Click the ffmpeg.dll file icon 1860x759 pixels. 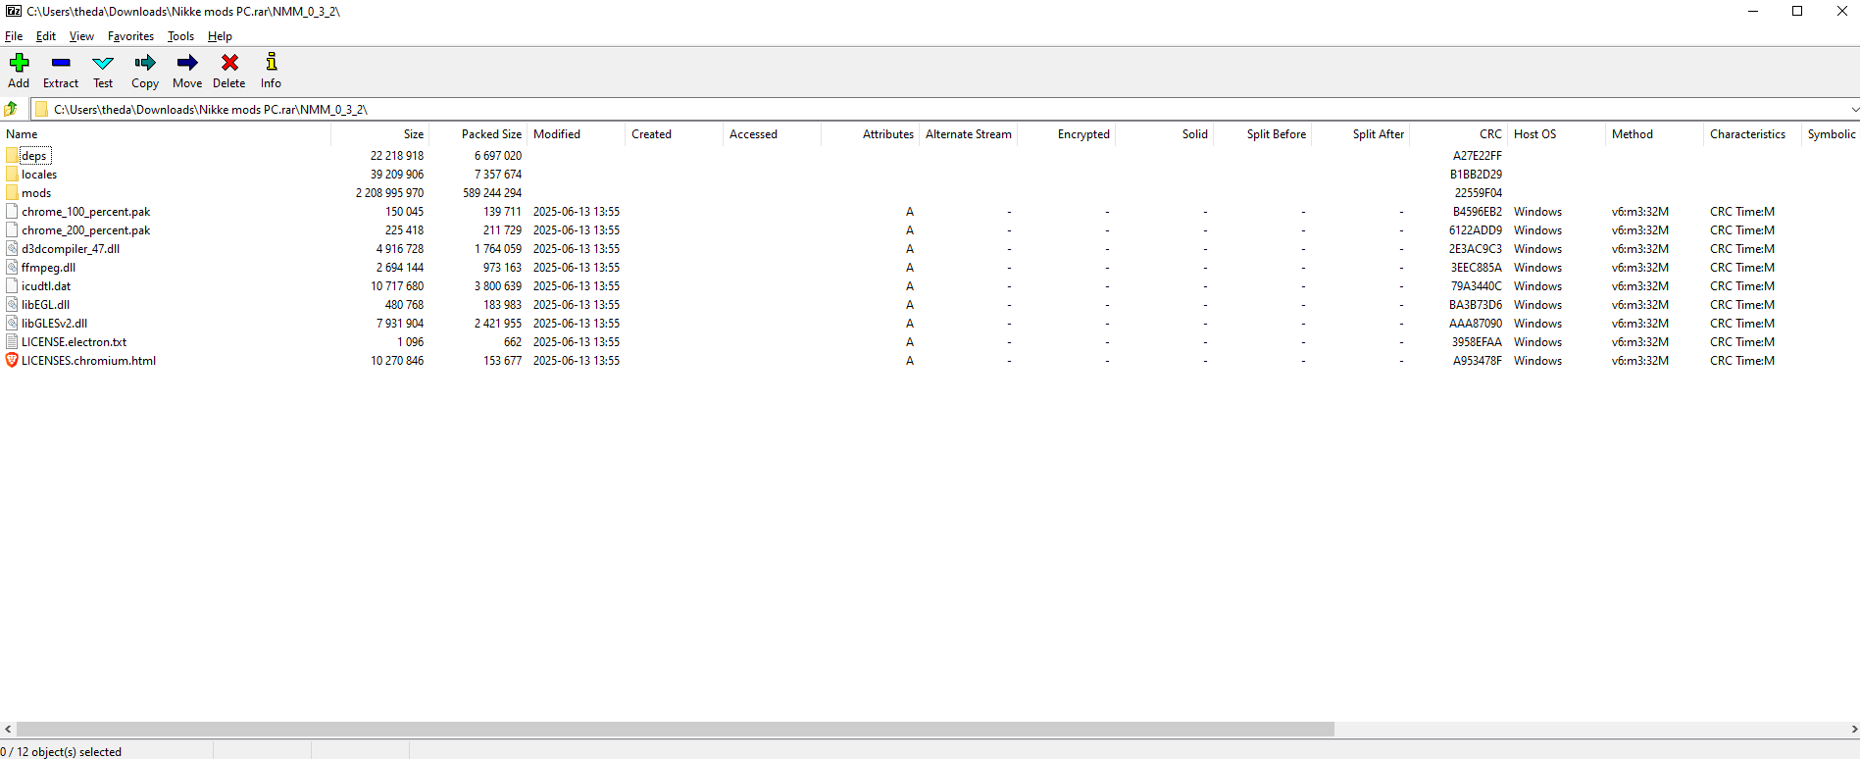pyautogui.click(x=12, y=267)
